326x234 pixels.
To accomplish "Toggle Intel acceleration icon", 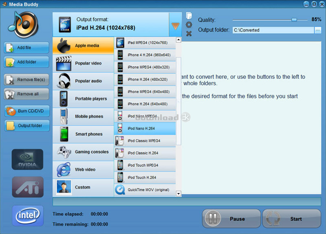I will click(x=28, y=216).
